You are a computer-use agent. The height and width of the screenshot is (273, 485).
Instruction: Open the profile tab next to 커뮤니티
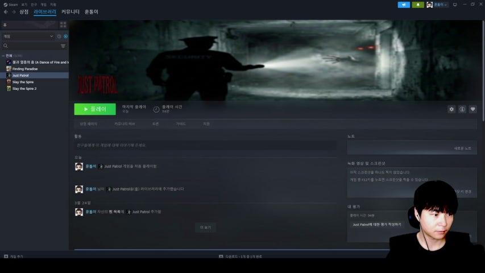[x=92, y=12]
